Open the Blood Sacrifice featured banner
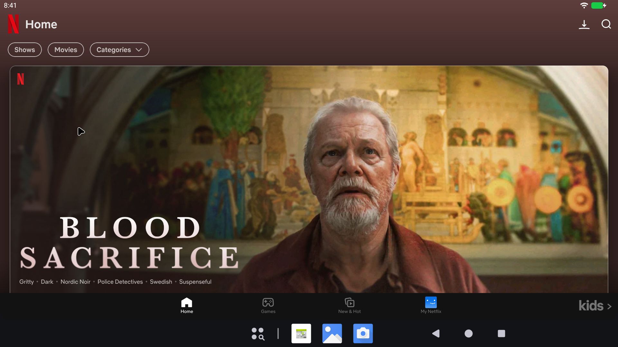This screenshot has height=347, width=618. click(x=309, y=179)
